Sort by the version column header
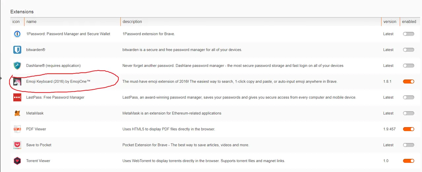This screenshot has height=172, width=422. point(390,22)
